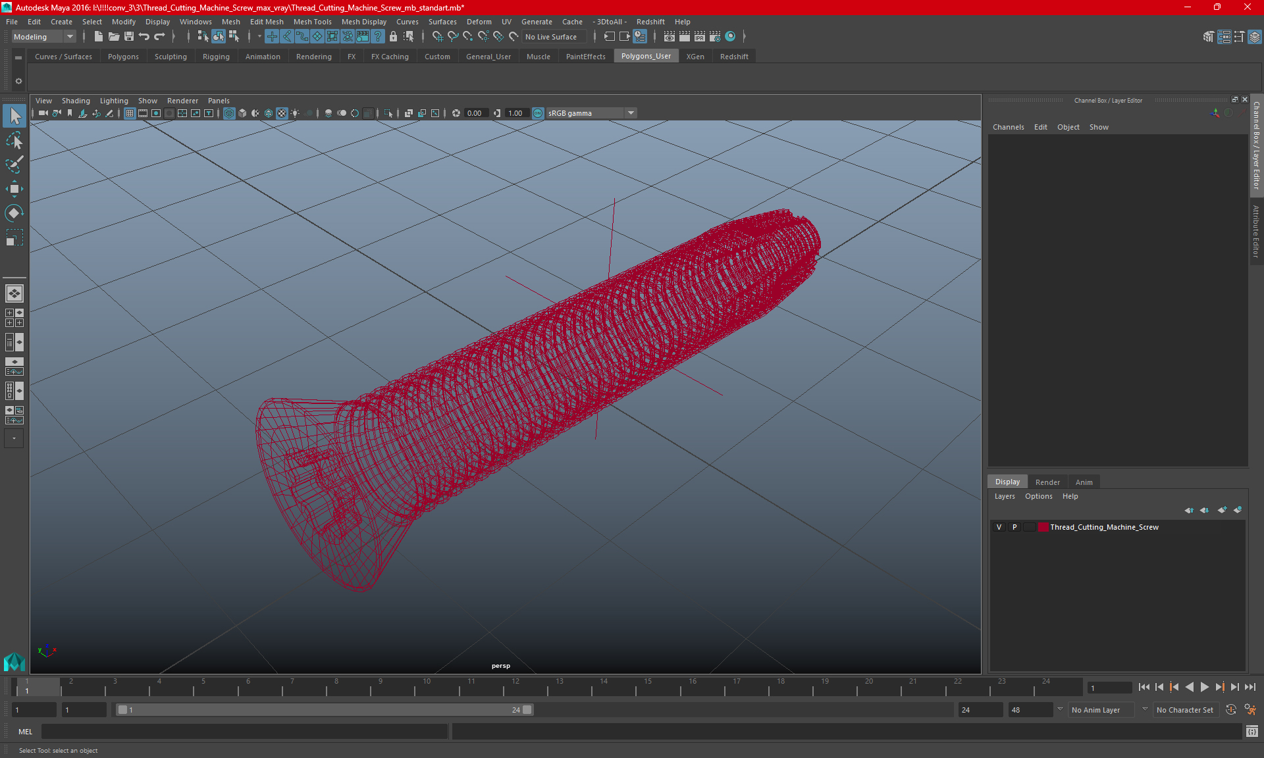Click the Lasso selection tool
Image resolution: width=1264 pixels, height=758 pixels.
pos(14,140)
